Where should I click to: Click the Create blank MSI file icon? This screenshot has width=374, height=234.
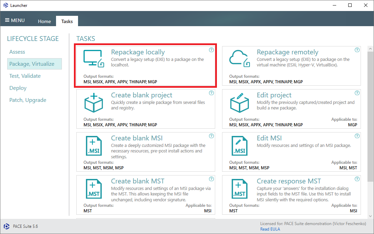pos(93,146)
